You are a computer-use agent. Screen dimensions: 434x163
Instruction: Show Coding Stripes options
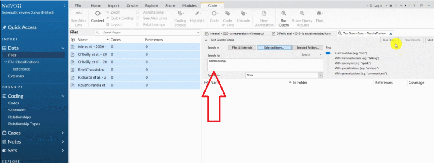pyautogui.click(x=180, y=19)
